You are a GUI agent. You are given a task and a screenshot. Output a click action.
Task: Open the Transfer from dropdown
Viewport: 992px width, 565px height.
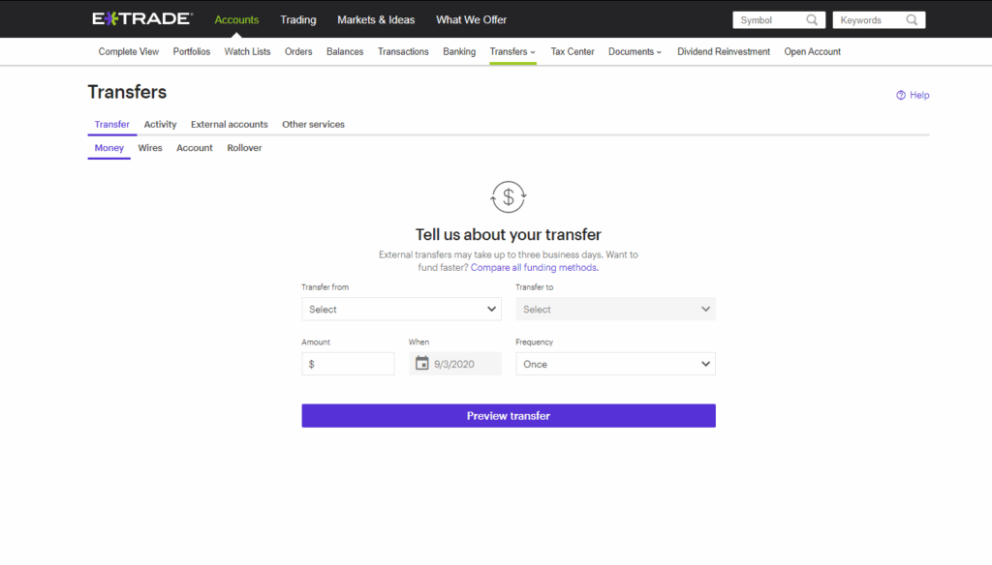pos(401,310)
